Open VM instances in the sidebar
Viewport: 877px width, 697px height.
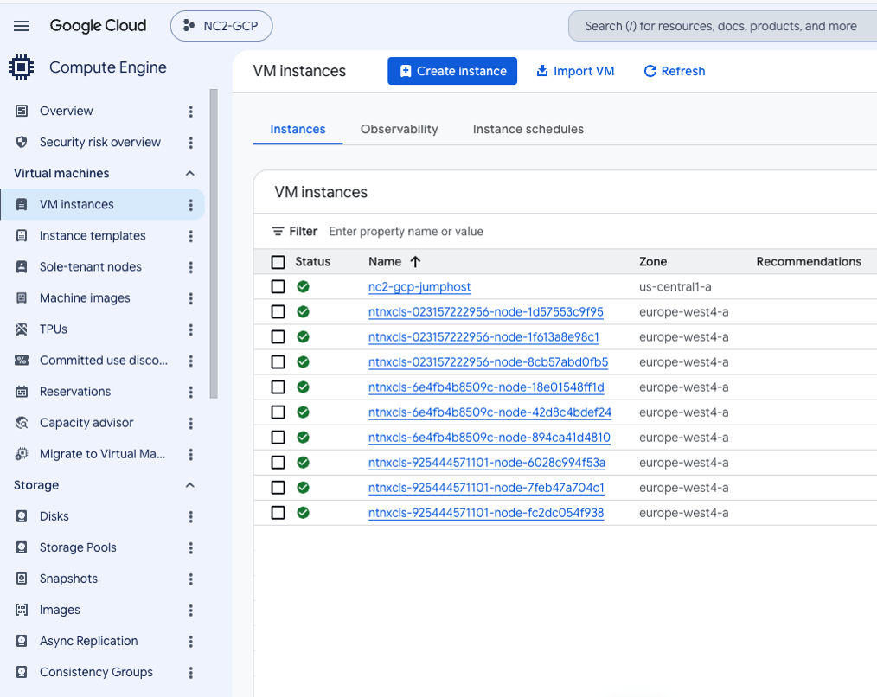click(x=103, y=204)
